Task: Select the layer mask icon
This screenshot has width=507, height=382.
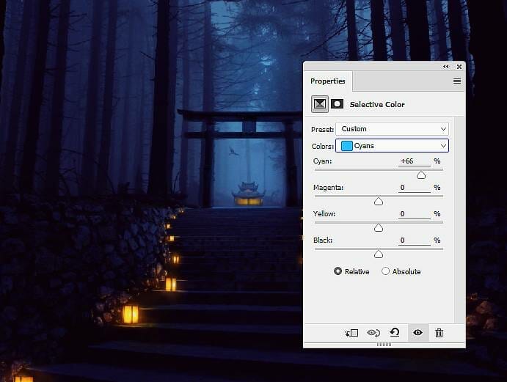Action: (x=338, y=104)
